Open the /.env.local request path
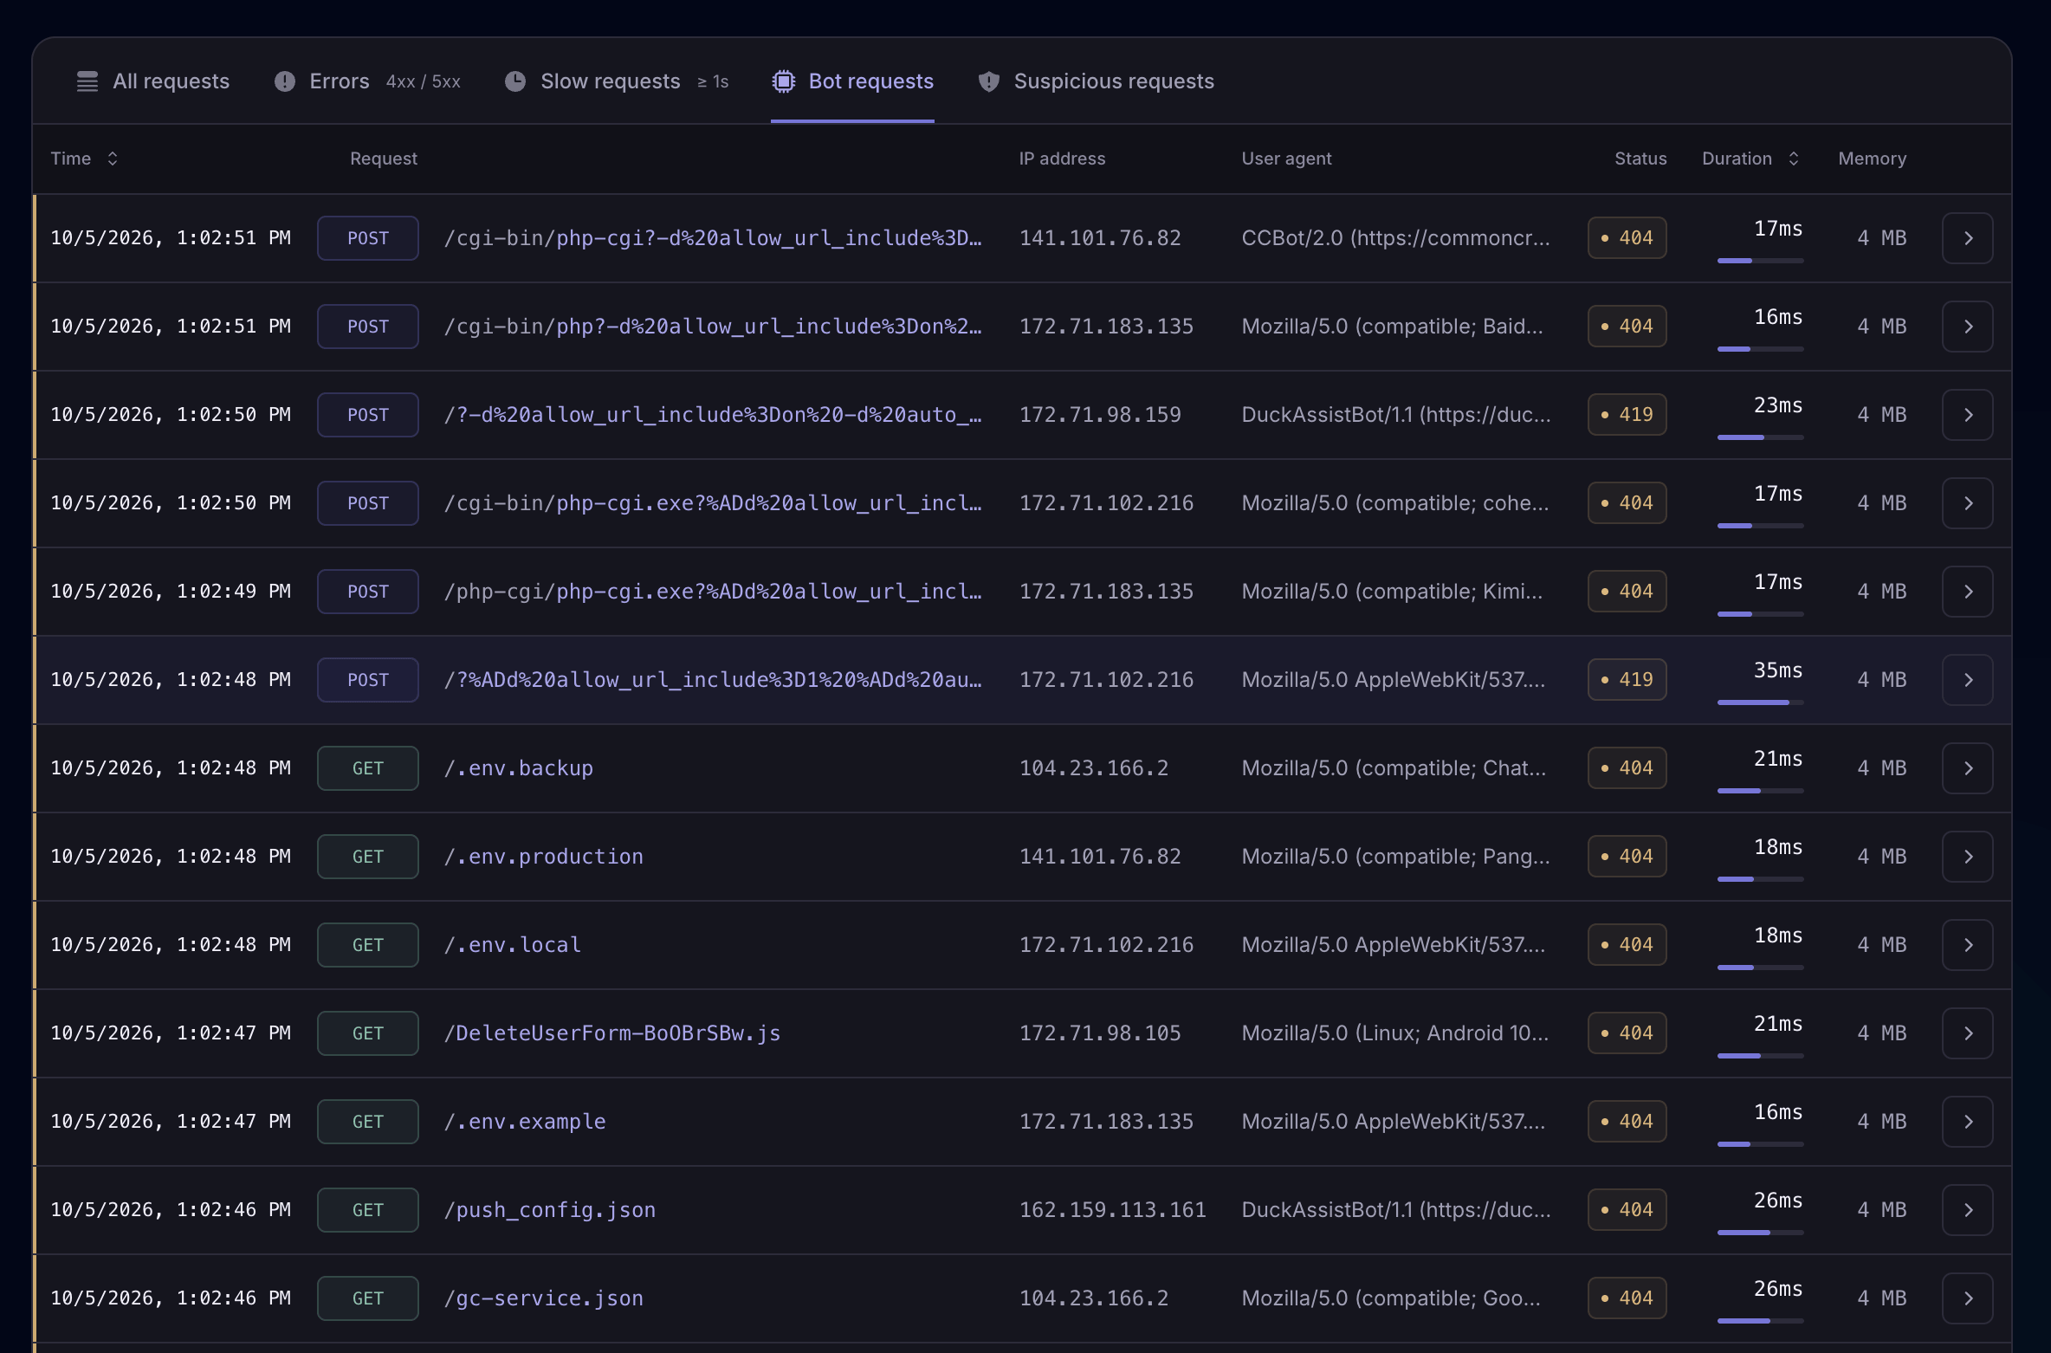This screenshot has width=2051, height=1353. pos(513,945)
